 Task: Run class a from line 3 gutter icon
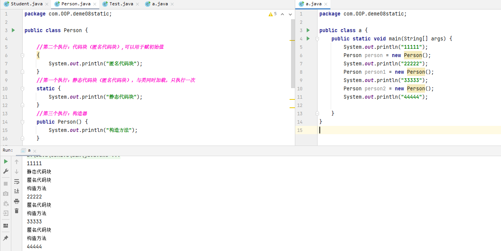tap(308, 30)
